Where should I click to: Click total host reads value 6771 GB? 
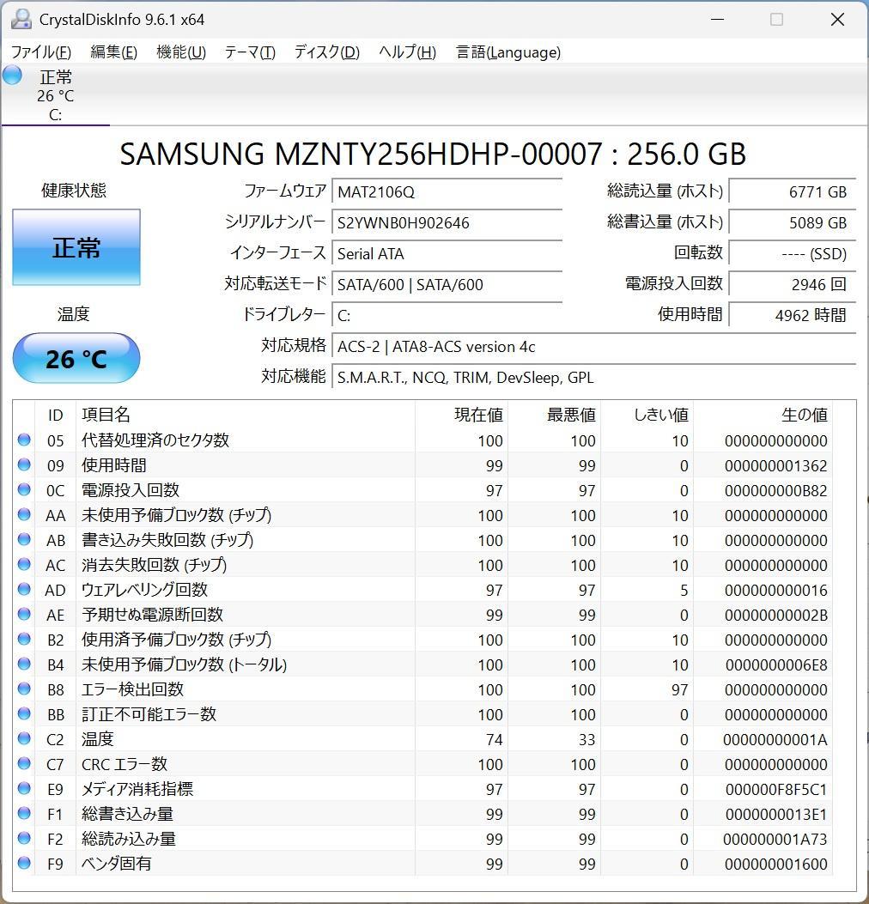tap(793, 191)
